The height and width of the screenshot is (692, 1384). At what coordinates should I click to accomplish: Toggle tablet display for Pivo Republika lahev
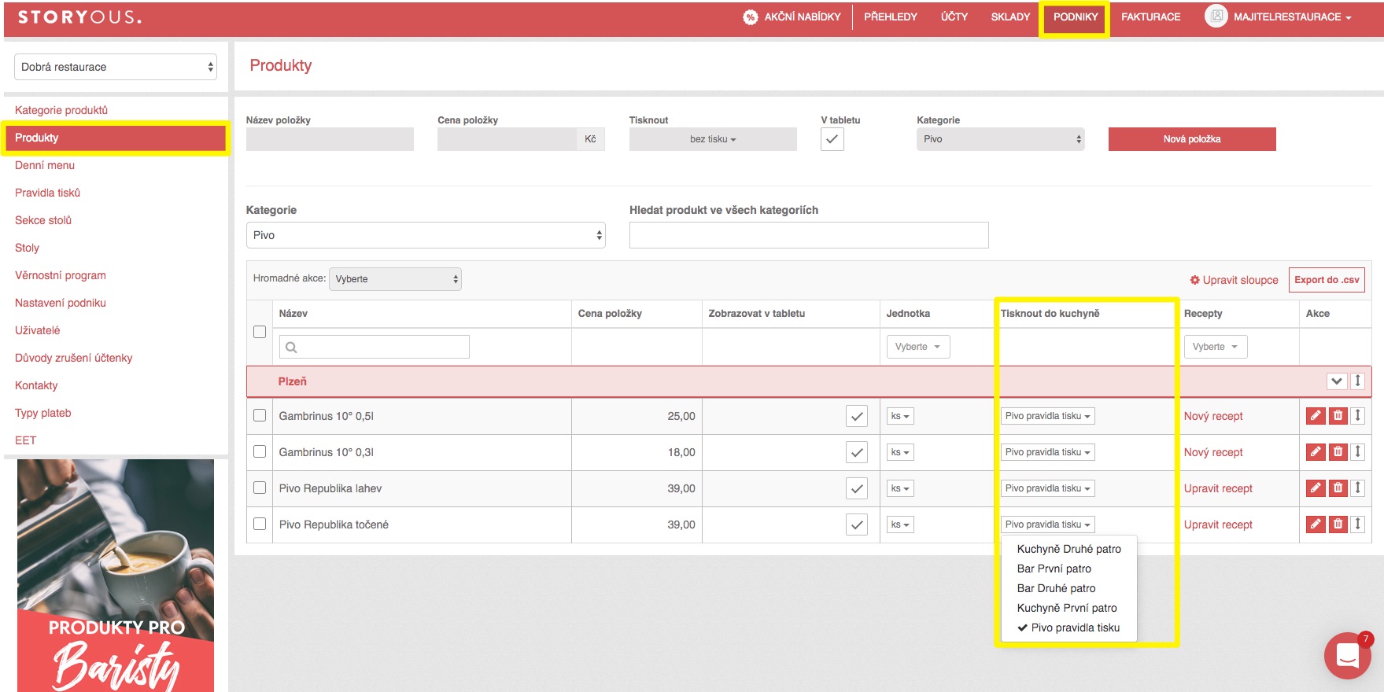pyautogui.click(x=857, y=488)
